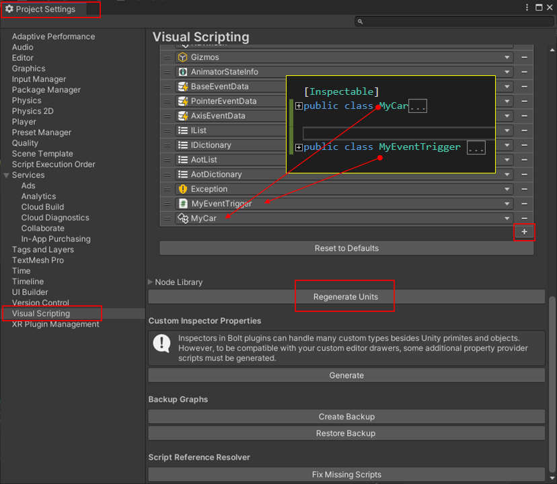Click the search magnifier icon
This screenshot has width=557, height=484.
coord(360,22)
